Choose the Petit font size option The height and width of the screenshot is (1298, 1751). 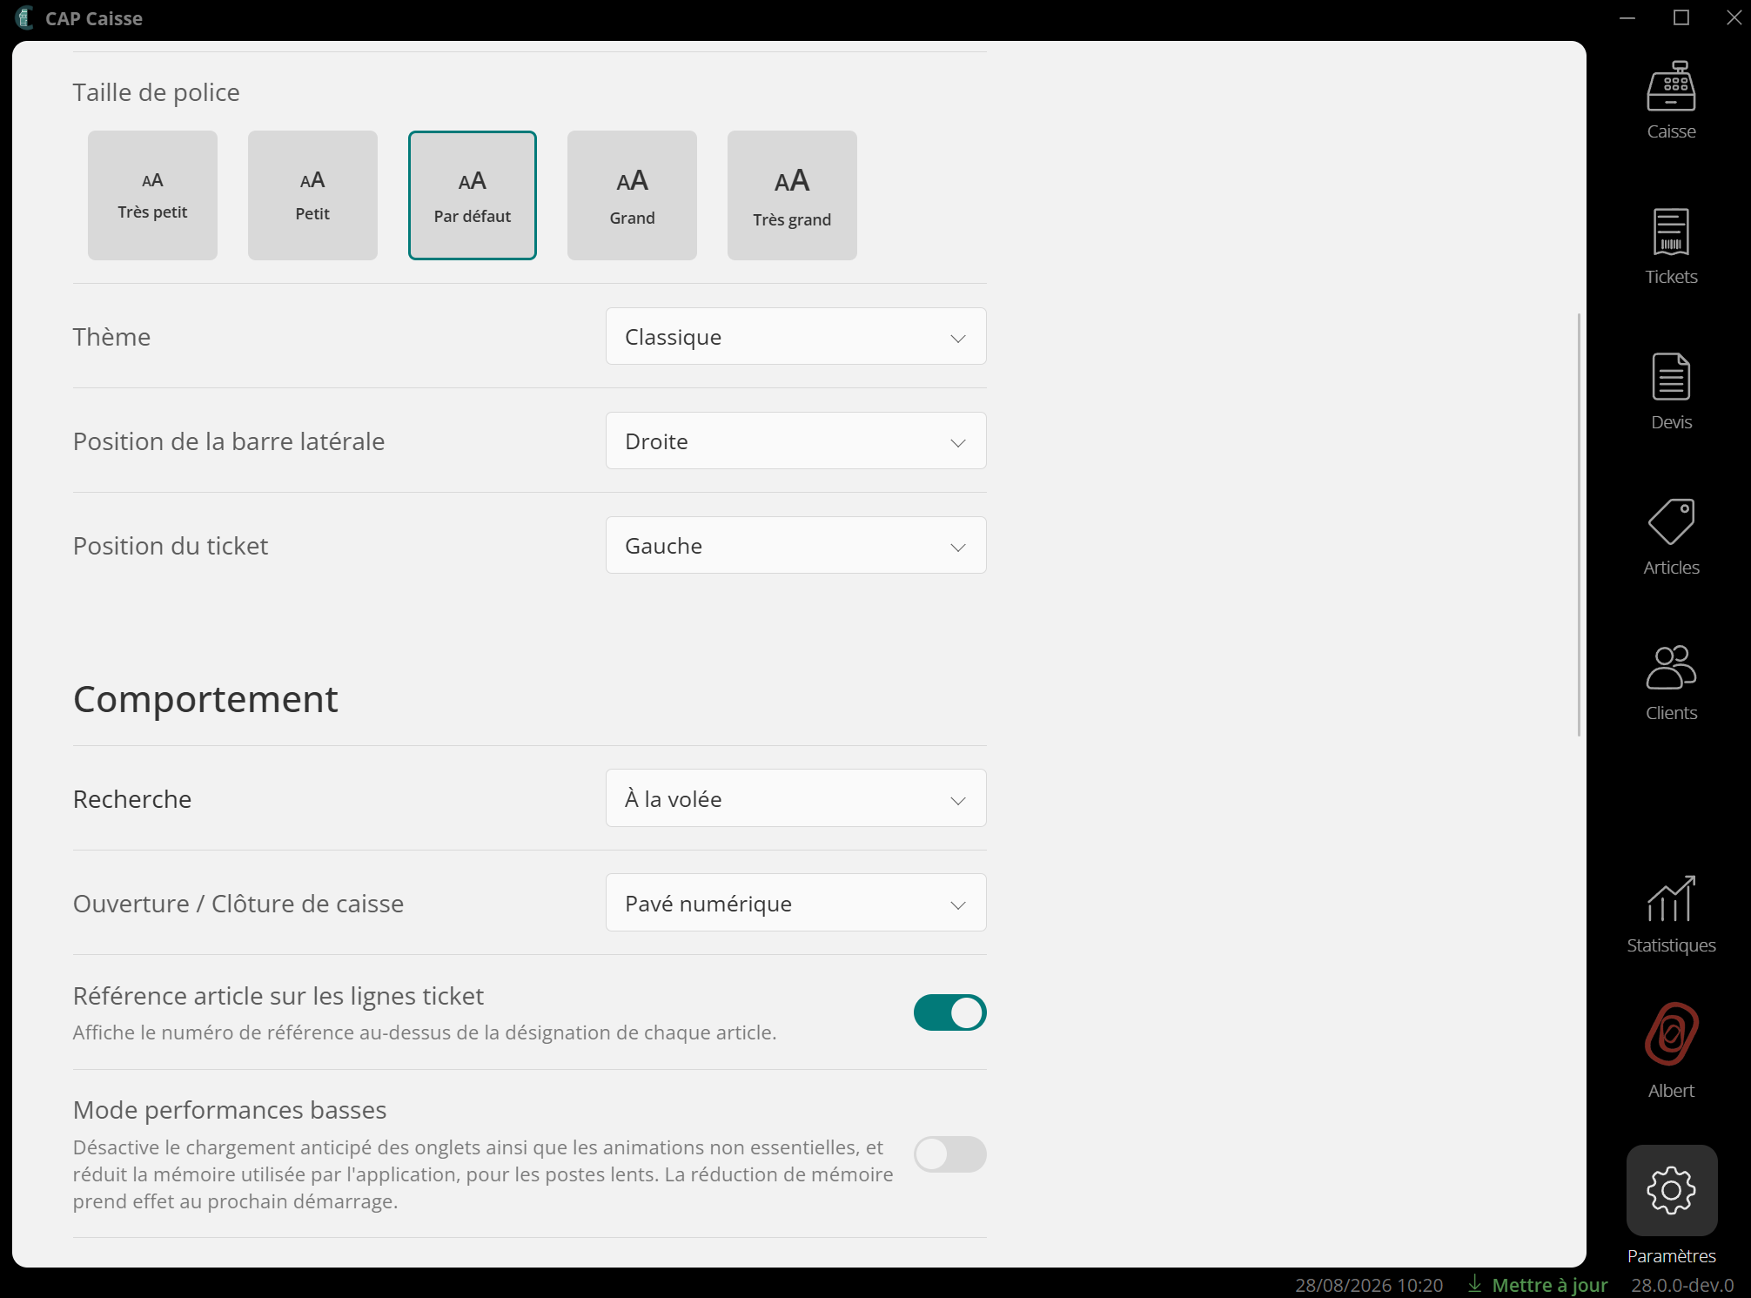(x=312, y=195)
